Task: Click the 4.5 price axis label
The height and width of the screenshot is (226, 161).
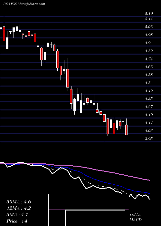Action: (148, 83)
